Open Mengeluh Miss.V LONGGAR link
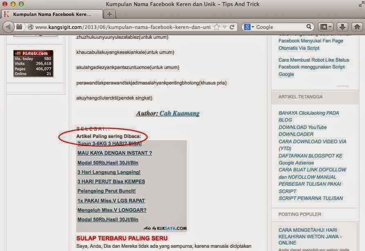365x251 pixels. pos(112,210)
